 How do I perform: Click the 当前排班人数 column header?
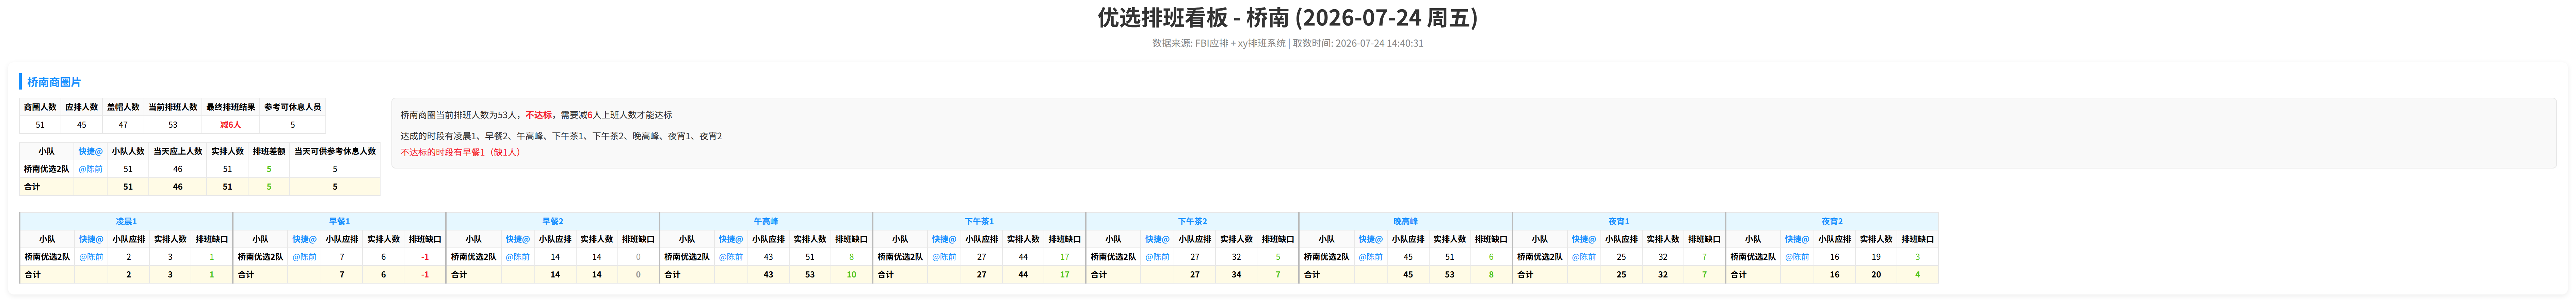(173, 107)
